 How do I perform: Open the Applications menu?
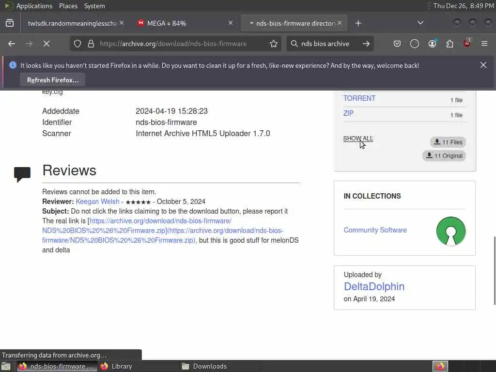pos(34,6)
